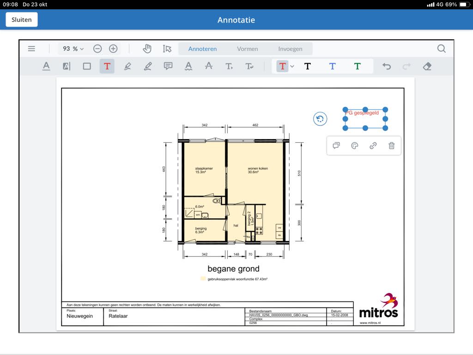The image size is (473, 355).
Task: Select the strikethrough text tool
Action: click(x=209, y=66)
